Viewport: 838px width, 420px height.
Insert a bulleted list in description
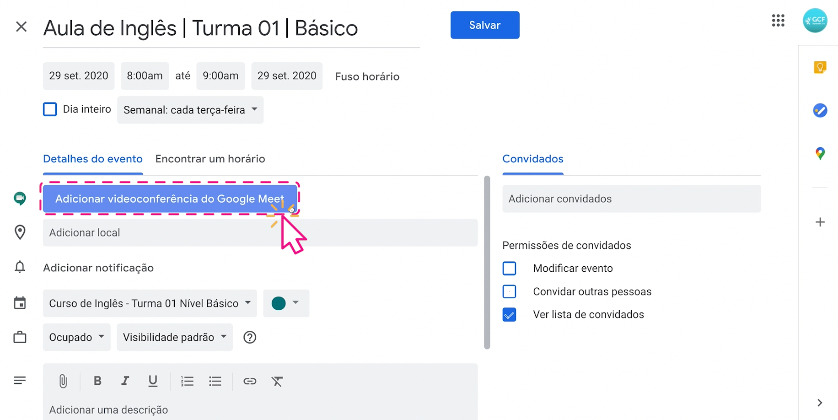215,381
